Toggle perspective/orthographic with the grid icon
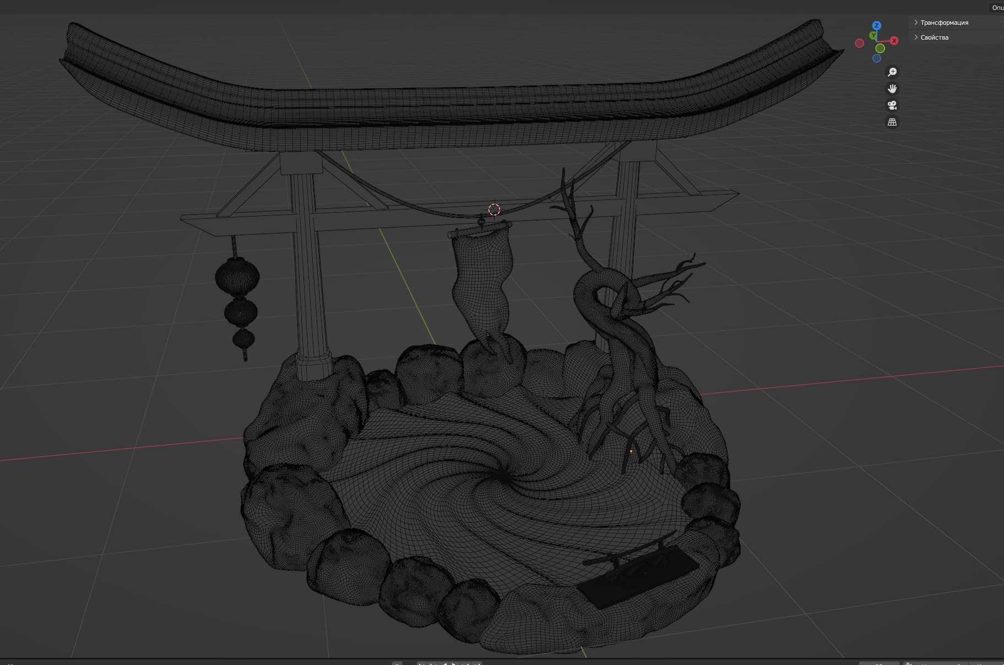This screenshot has width=1004, height=665. tap(892, 122)
